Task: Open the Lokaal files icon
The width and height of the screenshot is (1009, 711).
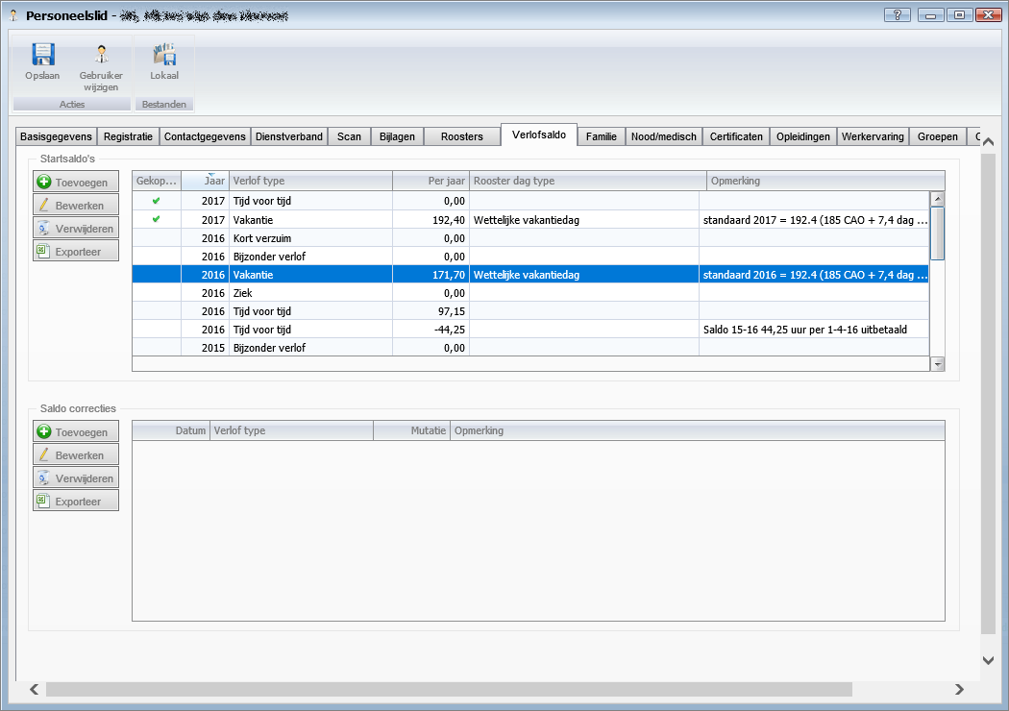Action: (164, 56)
